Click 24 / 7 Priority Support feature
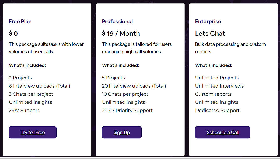The image size is (280, 159). click(x=127, y=111)
